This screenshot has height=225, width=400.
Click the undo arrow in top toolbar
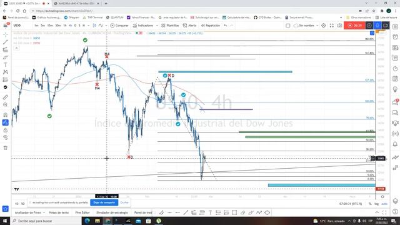tap(226, 26)
